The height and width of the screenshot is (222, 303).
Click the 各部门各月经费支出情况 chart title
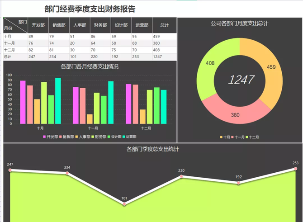coord(90,66)
